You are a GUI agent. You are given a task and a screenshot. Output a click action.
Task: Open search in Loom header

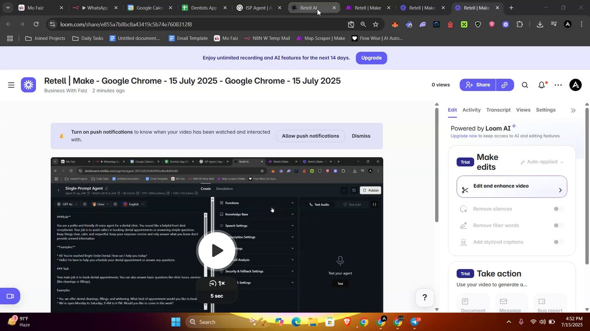pyautogui.click(x=525, y=85)
